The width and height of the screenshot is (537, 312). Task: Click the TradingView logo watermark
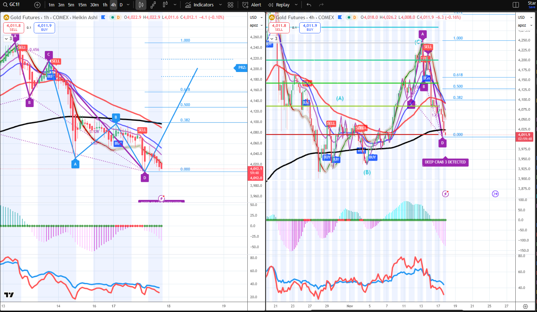pos(9,295)
